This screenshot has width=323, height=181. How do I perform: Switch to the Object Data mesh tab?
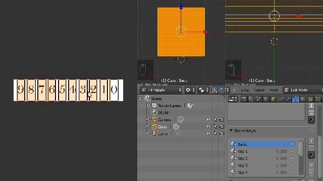tap(296, 99)
